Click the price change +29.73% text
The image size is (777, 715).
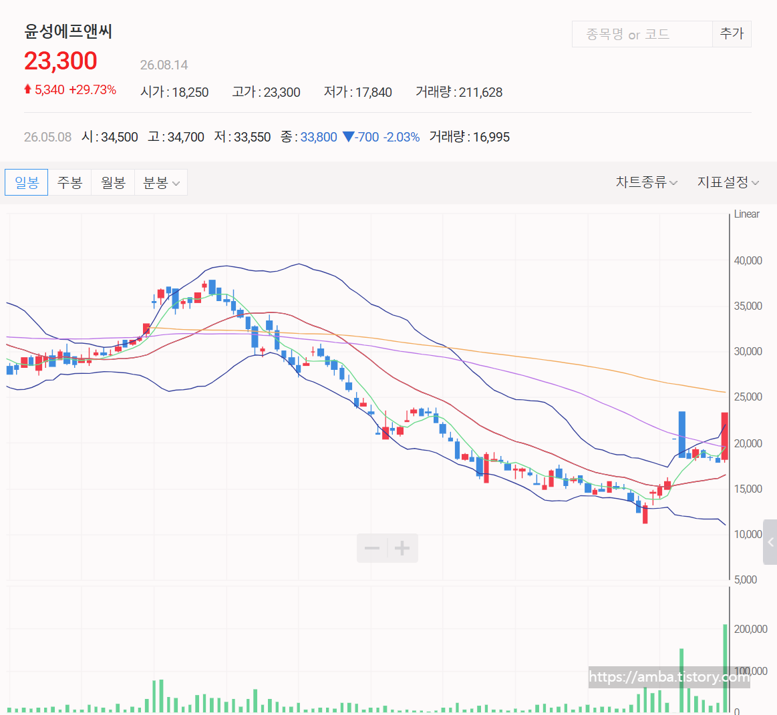coord(93,89)
